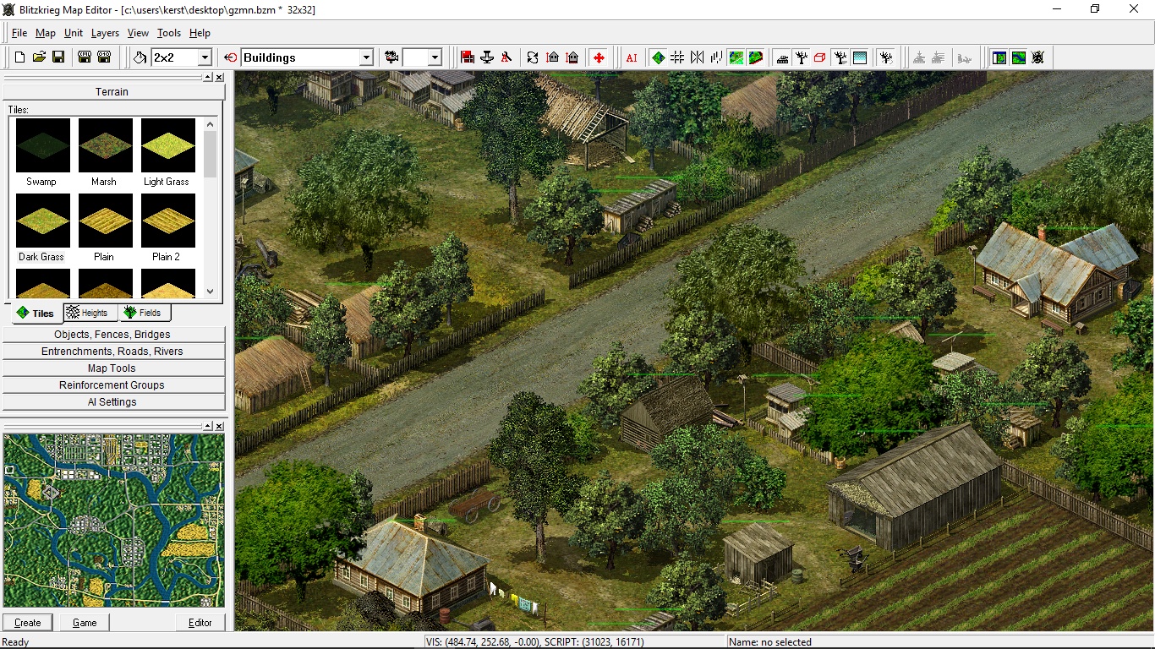Toggle the vertical bars icon
This screenshot has height=649, width=1155.
click(716, 57)
